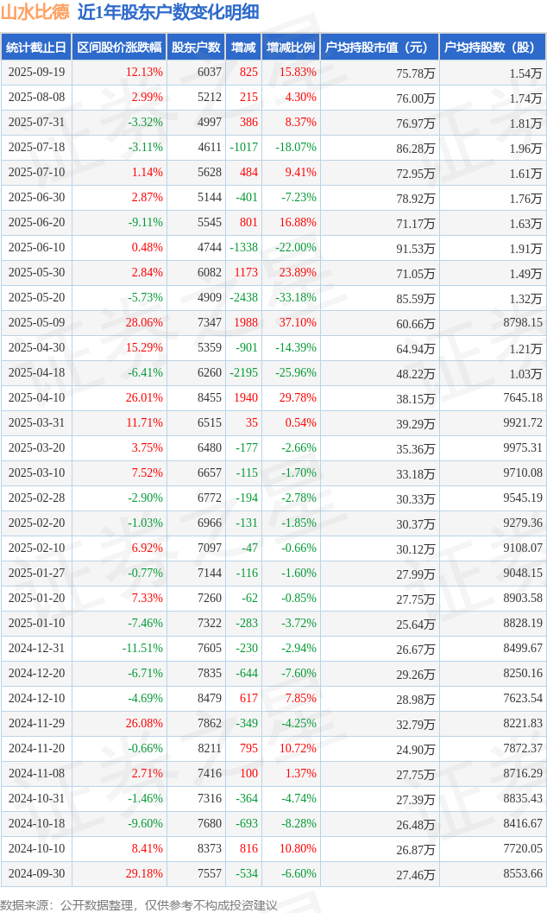The width and height of the screenshot is (547, 913).
Task: Select the 统计截止日 column header
Action: [35, 48]
